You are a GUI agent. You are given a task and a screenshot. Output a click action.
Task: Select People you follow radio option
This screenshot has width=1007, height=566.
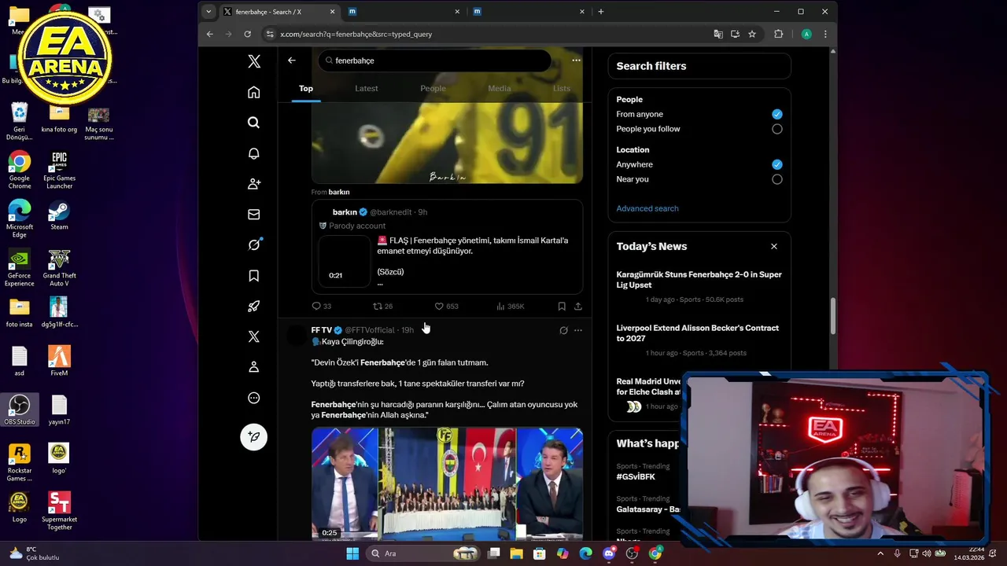(776, 129)
